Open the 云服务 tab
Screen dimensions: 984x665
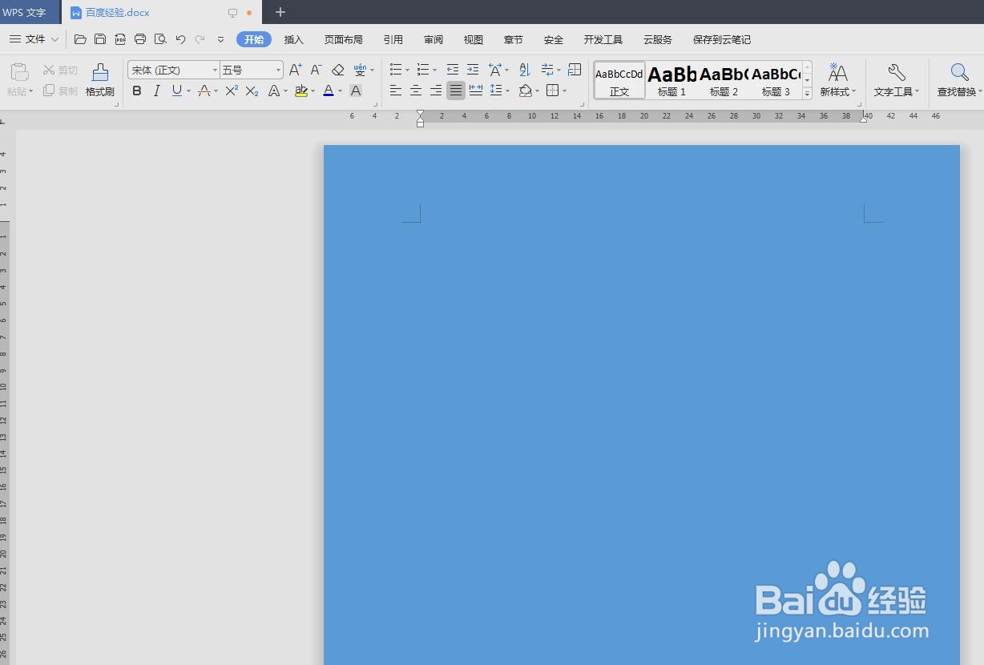pyautogui.click(x=658, y=39)
